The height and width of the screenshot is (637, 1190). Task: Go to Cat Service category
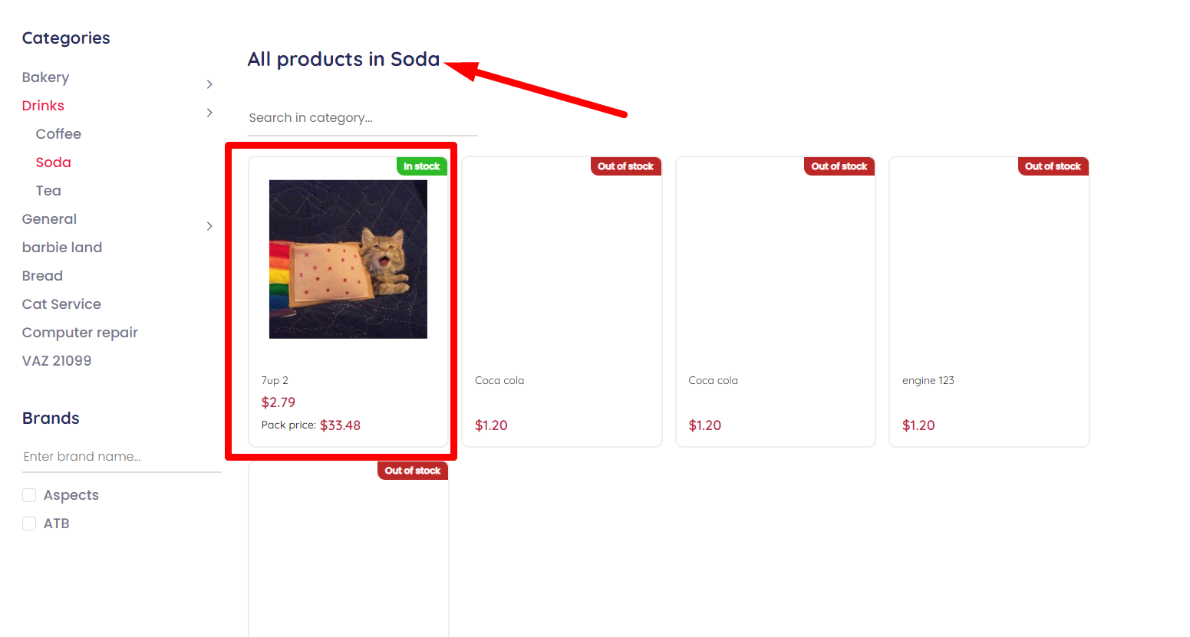(61, 304)
